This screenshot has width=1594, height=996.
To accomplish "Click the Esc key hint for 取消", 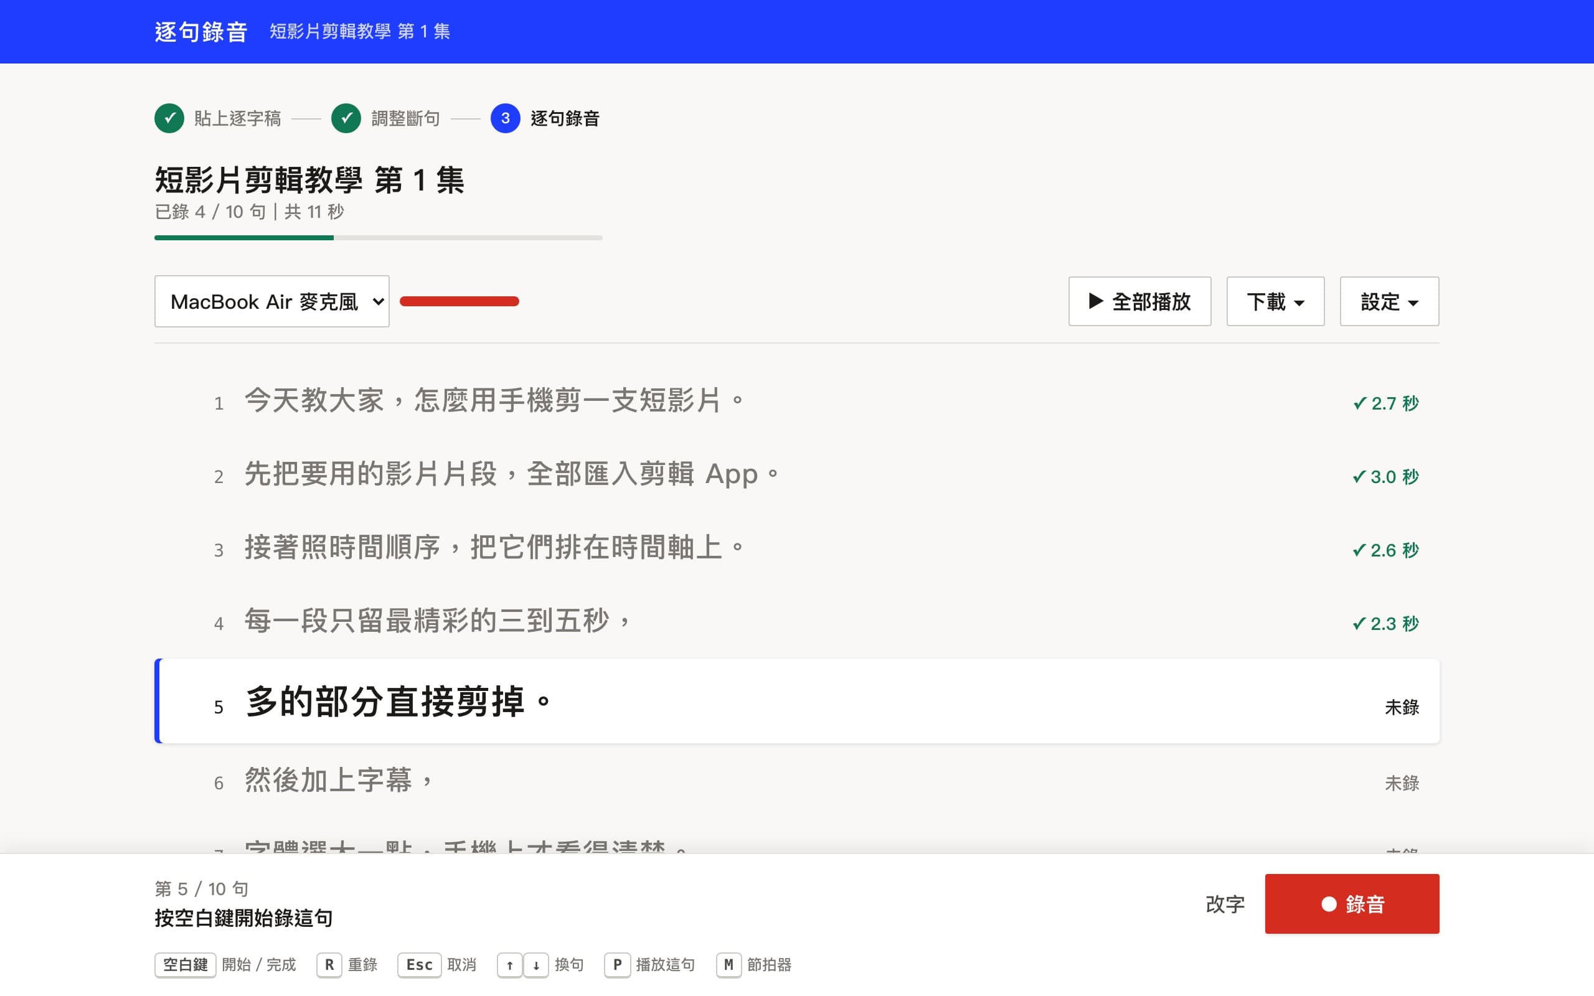I will [419, 965].
